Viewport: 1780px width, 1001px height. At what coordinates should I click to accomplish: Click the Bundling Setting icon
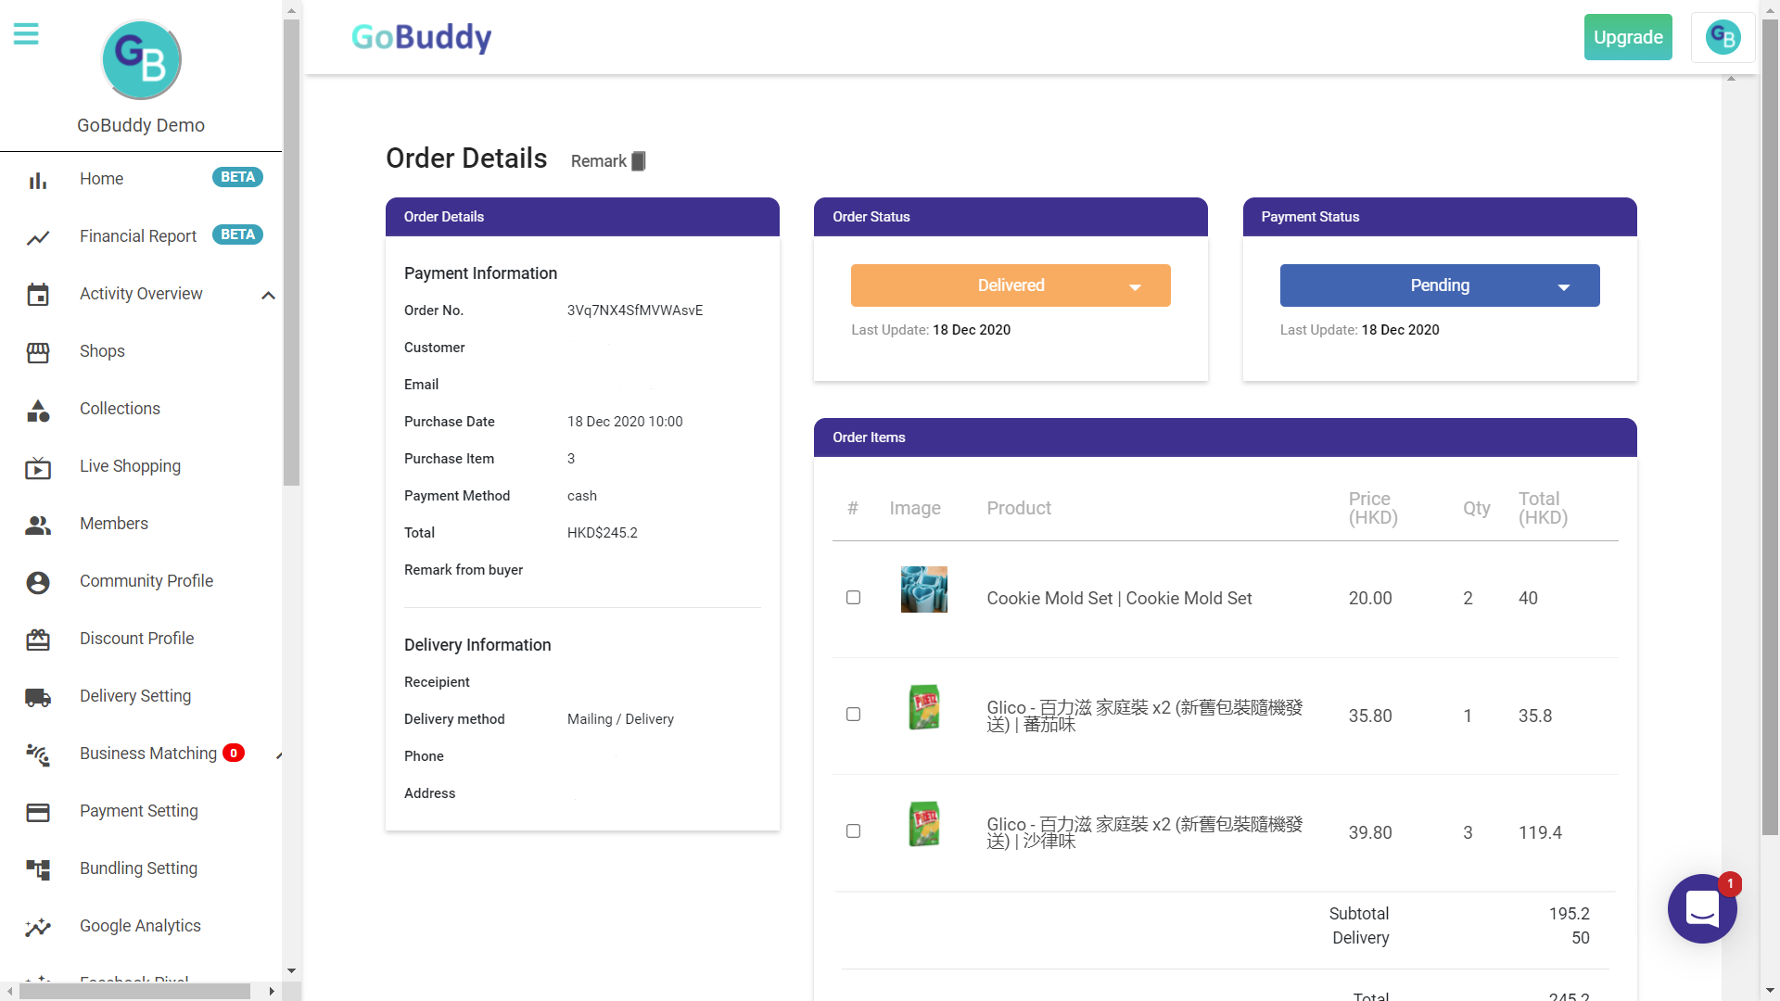pyautogui.click(x=38, y=869)
